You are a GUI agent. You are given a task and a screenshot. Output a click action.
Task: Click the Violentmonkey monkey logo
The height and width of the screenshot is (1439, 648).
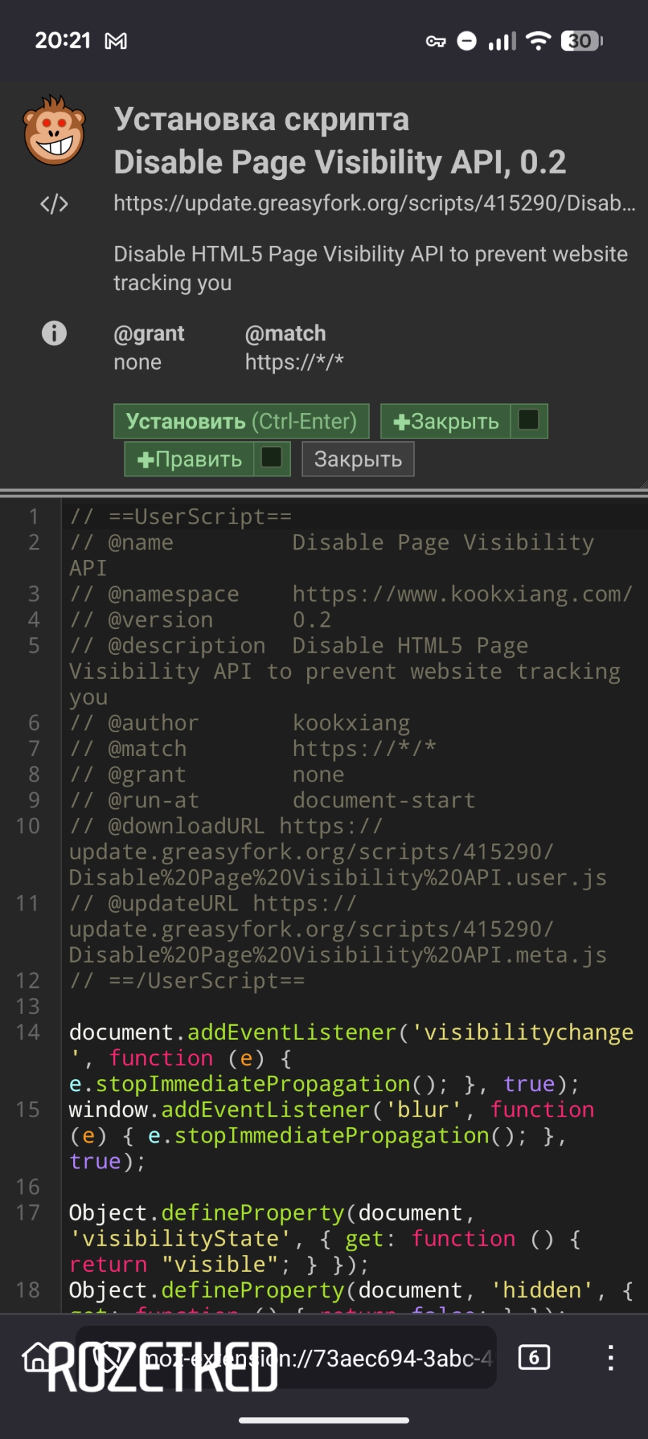(x=54, y=131)
